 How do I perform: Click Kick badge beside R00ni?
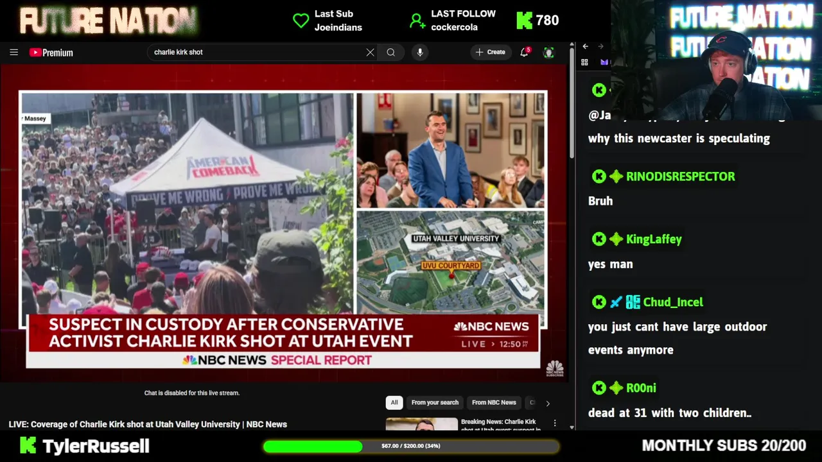point(599,388)
